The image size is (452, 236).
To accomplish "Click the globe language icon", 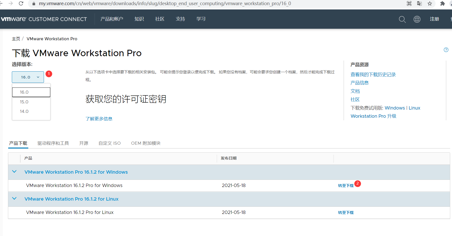I will (x=417, y=19).
